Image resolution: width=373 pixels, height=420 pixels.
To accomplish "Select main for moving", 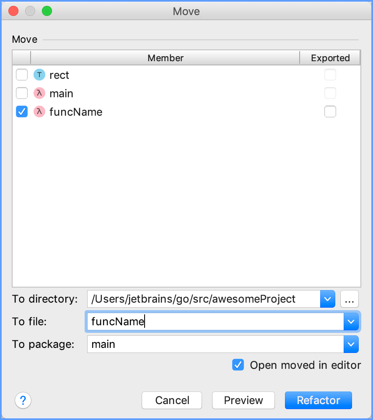I will tap(22, 93).
